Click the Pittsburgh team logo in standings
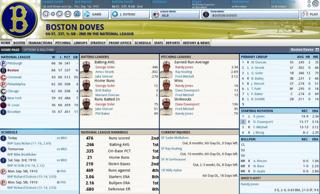Image resolution: width=320 pixels, height=194 pixels. pyautogui.click(x=3, y=63)
